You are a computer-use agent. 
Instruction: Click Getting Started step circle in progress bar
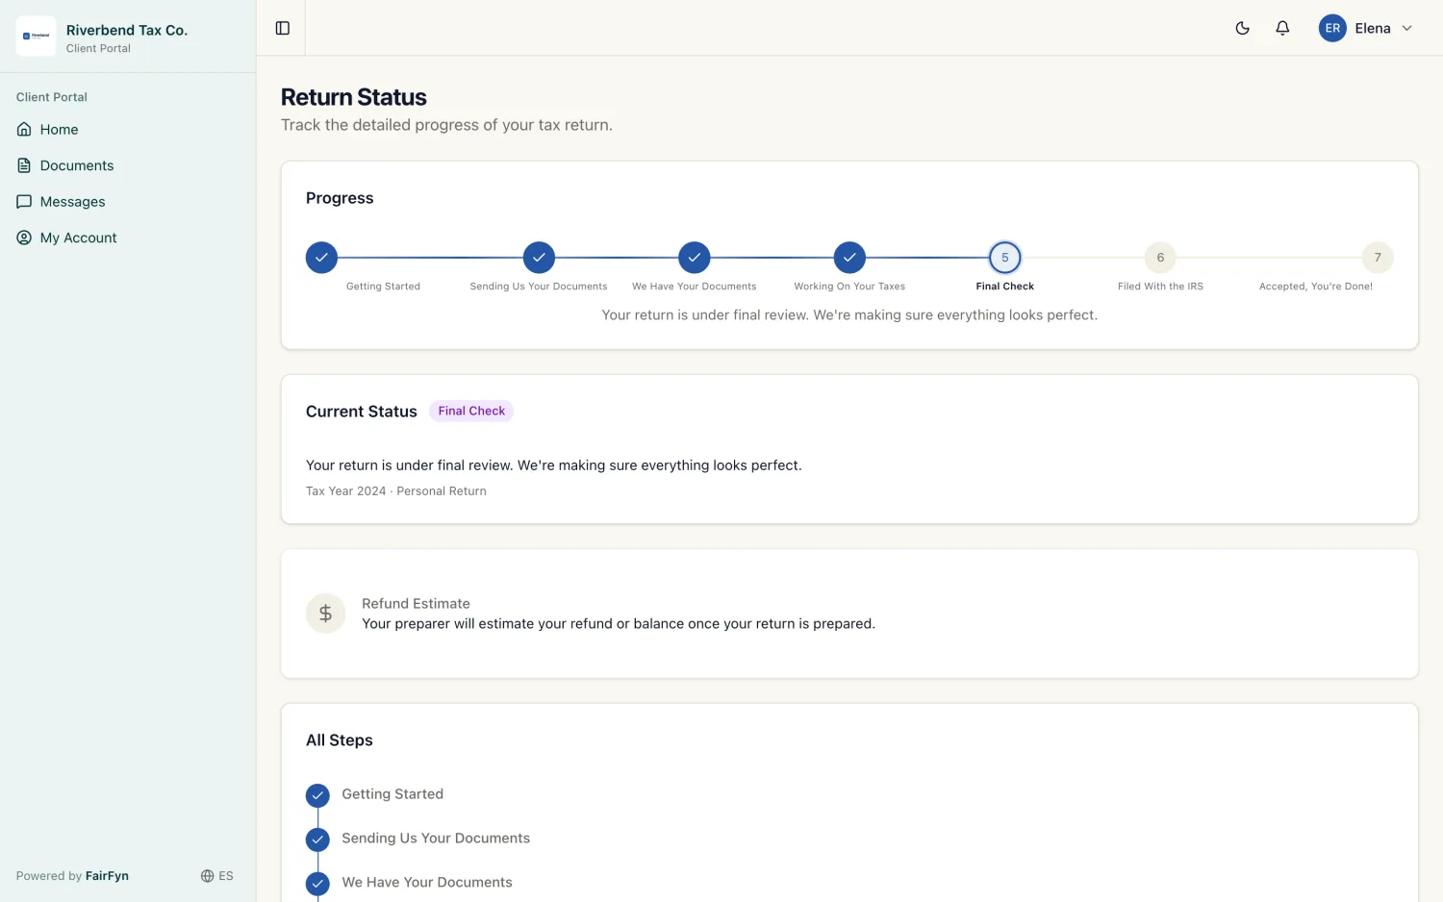coord(321,258)
